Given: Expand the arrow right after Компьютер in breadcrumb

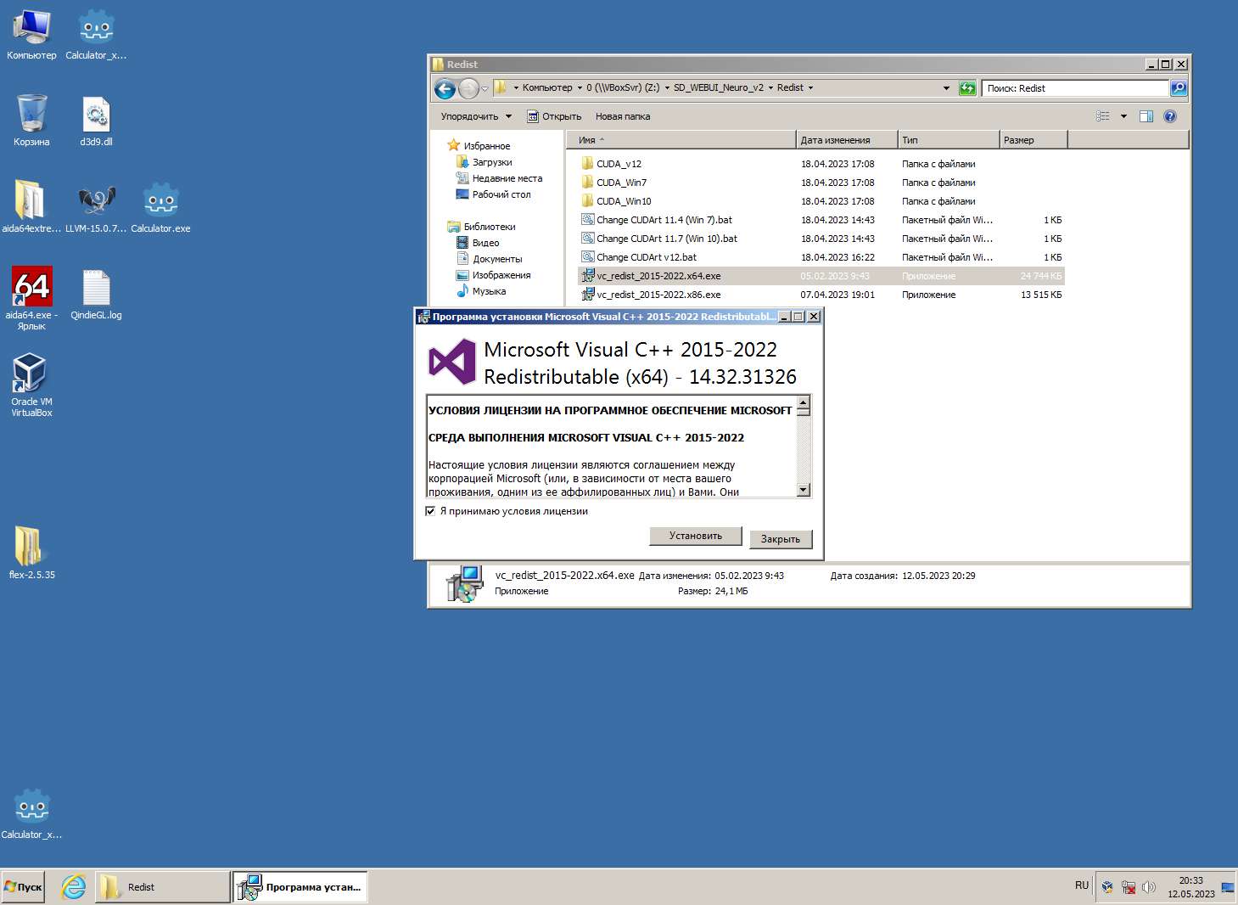Looking at the screenshot, I should (x=580, y=87).
